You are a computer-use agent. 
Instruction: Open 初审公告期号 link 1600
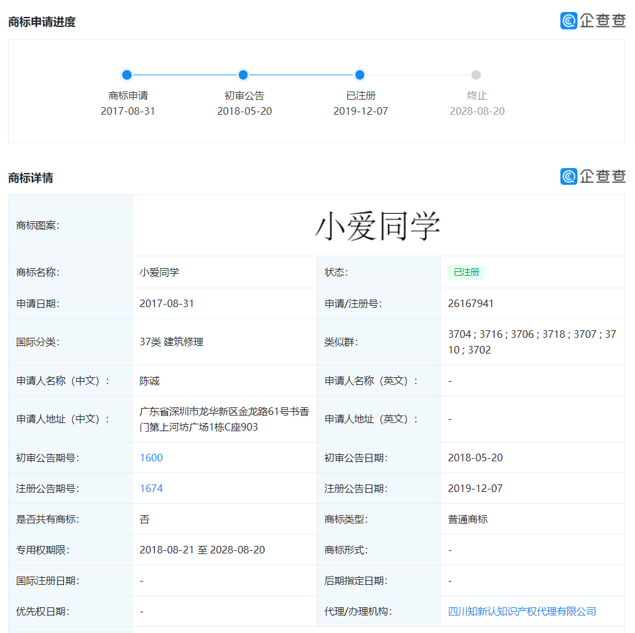tap(151, 458)
